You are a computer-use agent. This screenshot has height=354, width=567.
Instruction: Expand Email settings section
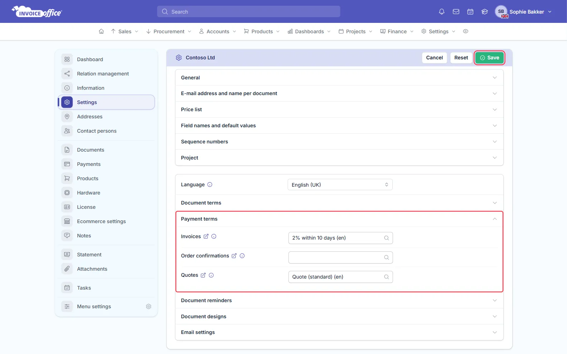[x=339, y=332]
